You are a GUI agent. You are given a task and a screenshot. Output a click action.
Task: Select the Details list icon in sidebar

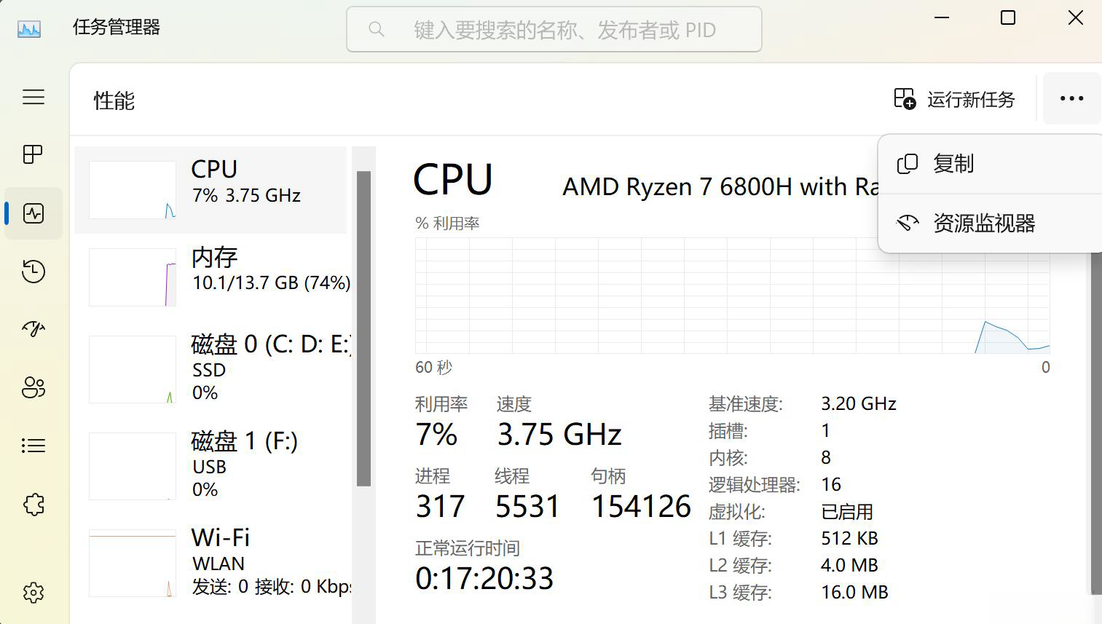tap(33, 446)
